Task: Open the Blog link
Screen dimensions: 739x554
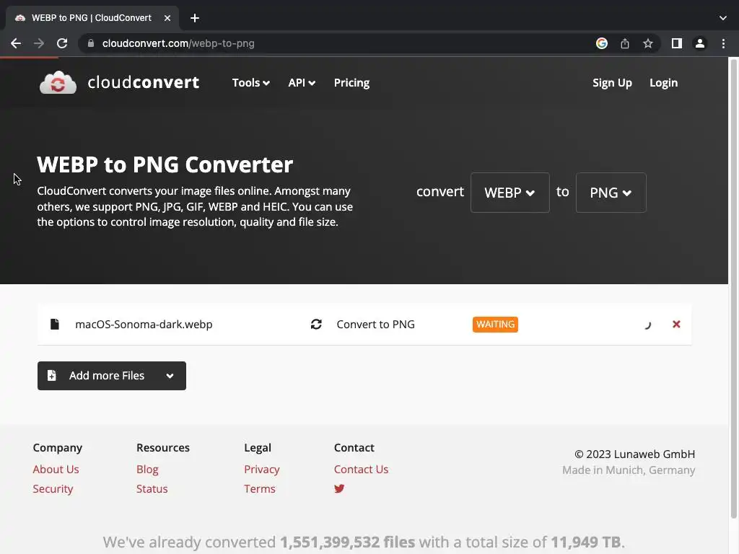Action: tap(147, 469)
